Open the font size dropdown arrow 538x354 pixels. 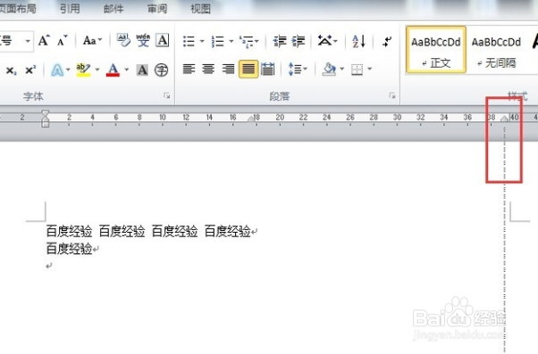(x=28, y=41)
